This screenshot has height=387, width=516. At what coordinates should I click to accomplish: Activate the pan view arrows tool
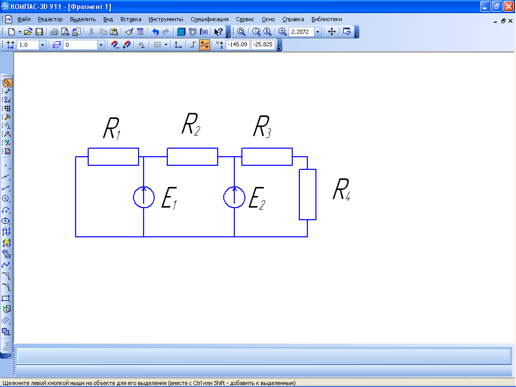(332, 32)
